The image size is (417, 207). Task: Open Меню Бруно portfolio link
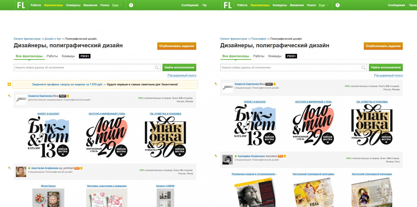pyautogui.click(x=48, y=186)
